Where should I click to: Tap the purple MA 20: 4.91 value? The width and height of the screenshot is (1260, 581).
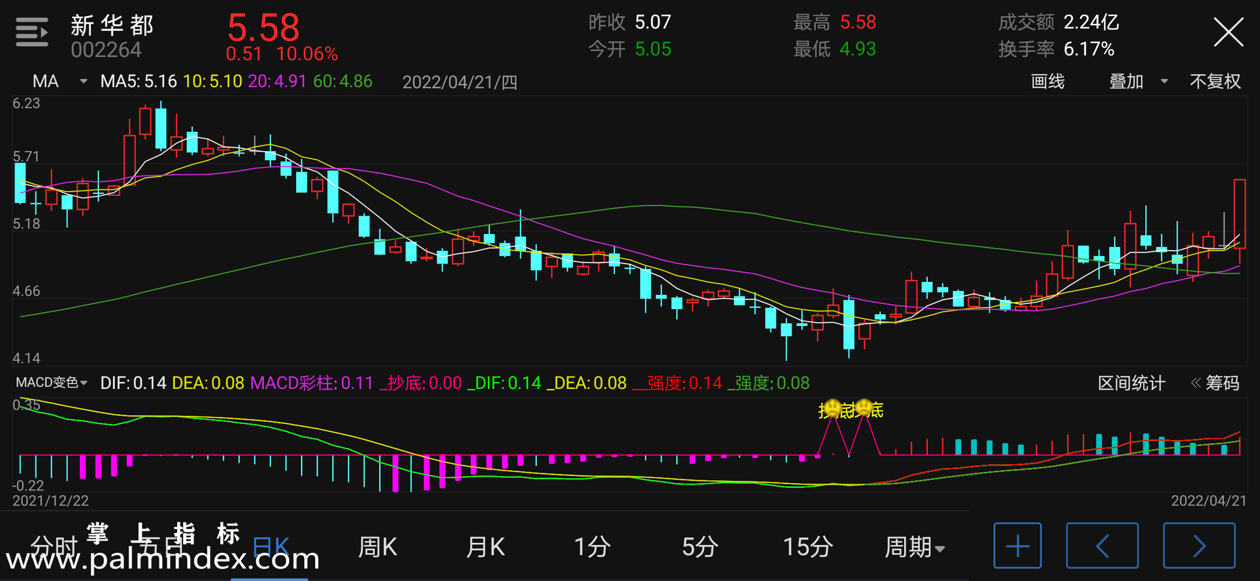(x=277, y=81)
